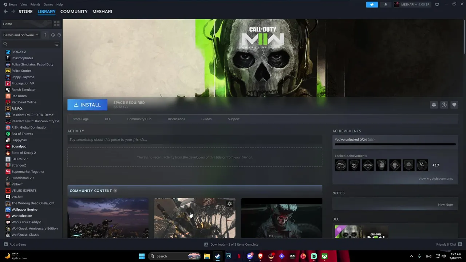Open the Support link

(233, 119)
